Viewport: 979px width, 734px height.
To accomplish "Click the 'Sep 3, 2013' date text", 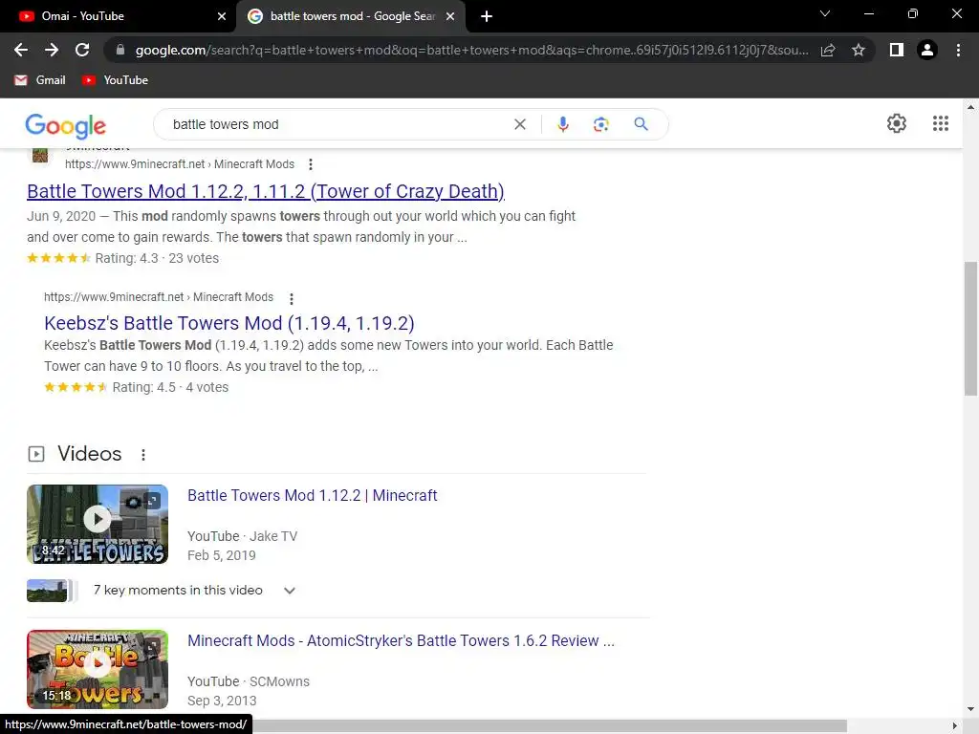I will pos(222,701).
